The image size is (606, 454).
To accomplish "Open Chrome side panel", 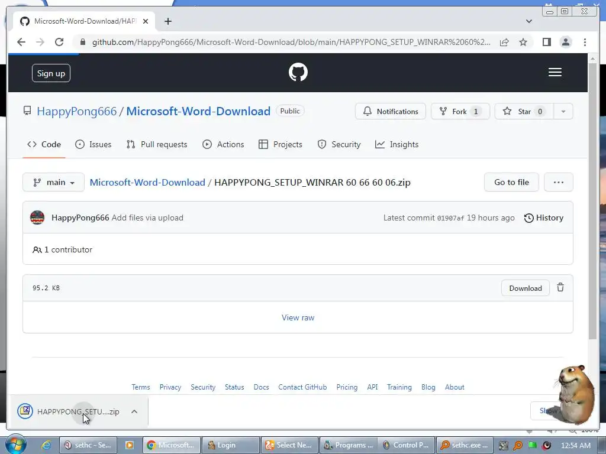I will (546, 42).
